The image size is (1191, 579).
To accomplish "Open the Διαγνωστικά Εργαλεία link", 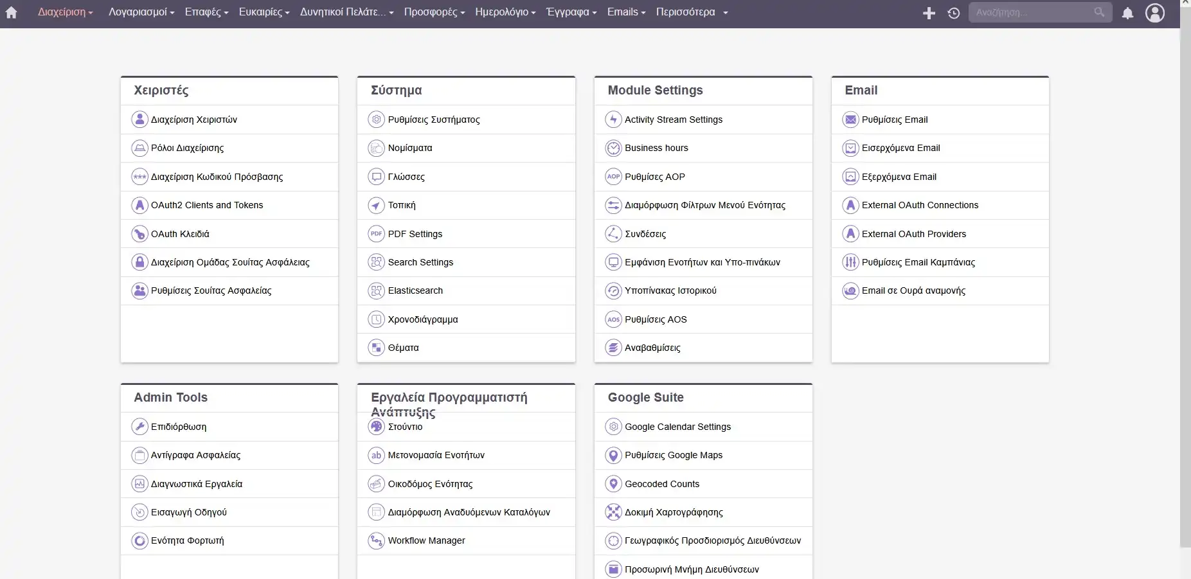I will click(197, 484).
